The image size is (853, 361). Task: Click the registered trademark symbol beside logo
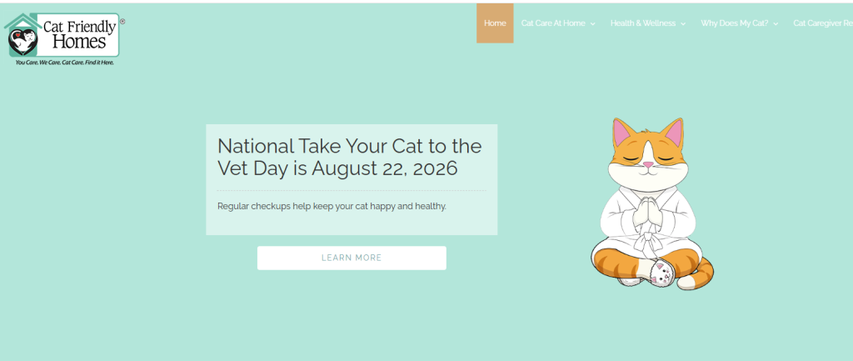(x=122, y=22)
